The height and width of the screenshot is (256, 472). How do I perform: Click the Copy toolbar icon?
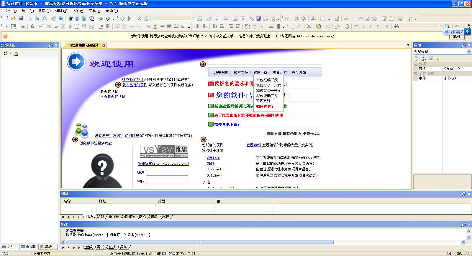tap(37, 18)
